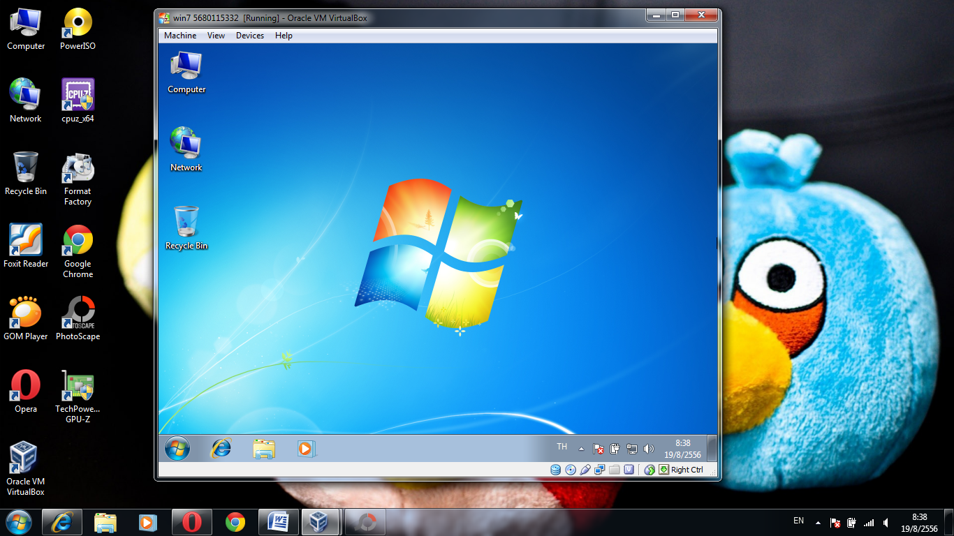954x536 pixels.
Task: Switch to Microsoft Word in host taskbar
Action: pyautogui.click(x=279, y=522)
